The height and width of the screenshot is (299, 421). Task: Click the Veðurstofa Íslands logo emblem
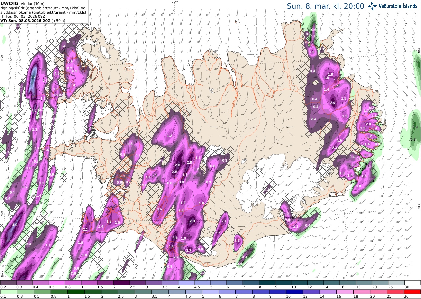point(372,6)
